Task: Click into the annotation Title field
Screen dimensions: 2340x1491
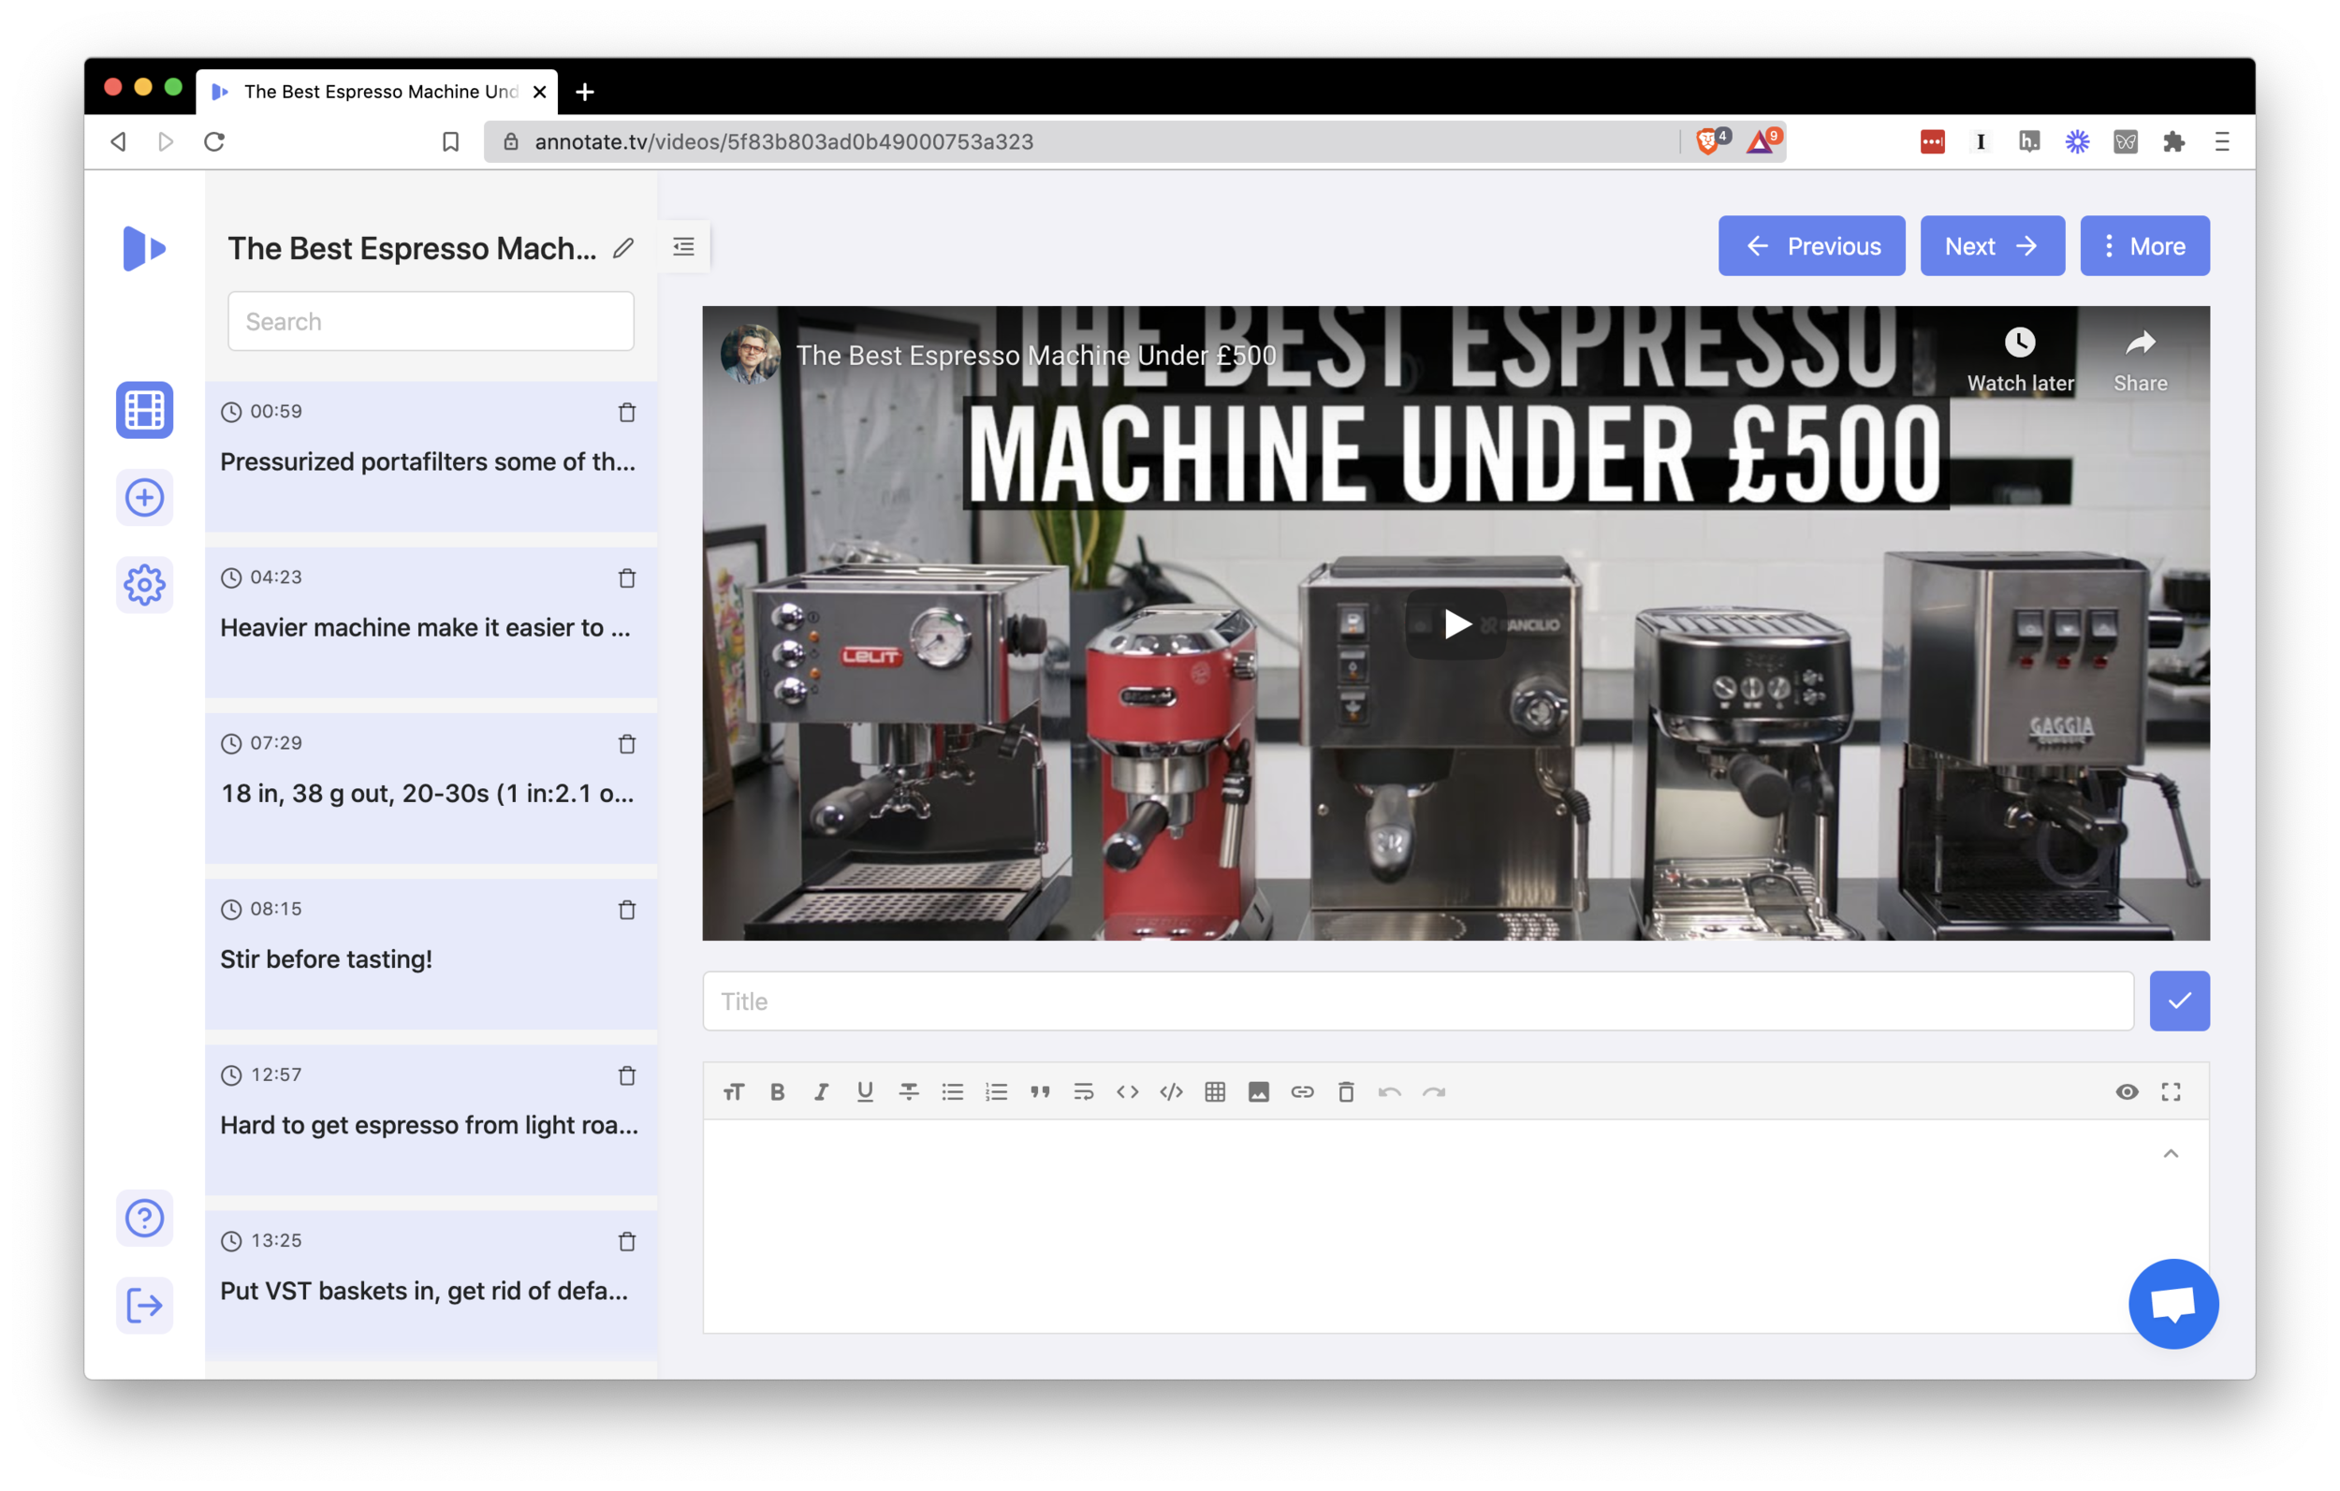Action: 1417,1001
